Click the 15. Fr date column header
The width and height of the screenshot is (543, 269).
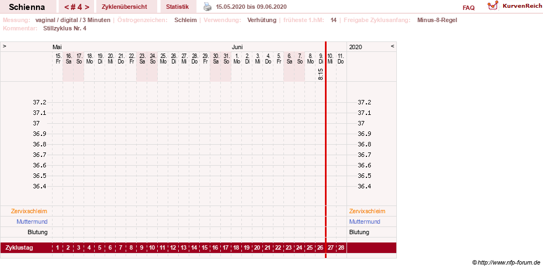(58, 59)
